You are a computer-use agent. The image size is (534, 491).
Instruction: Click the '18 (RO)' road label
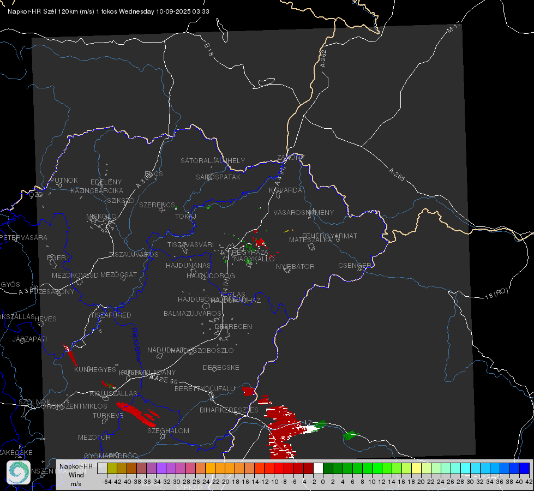(496, 294)
